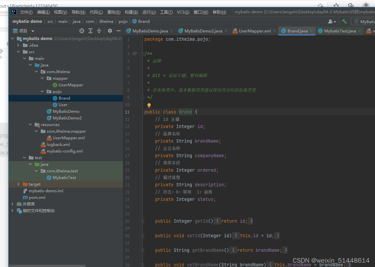The height and width of the screenshot is (267, 375).
Task: Expand folded setId method at line 30
Action: (142, 236)
